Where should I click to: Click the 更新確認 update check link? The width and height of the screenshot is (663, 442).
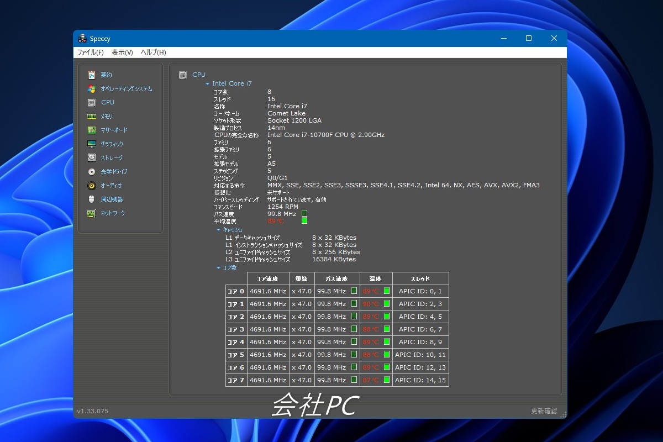coord(544,411)
